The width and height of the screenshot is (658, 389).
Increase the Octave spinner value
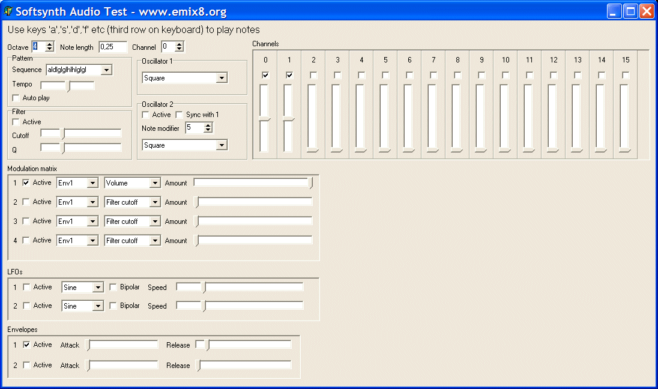click(49, 44)
